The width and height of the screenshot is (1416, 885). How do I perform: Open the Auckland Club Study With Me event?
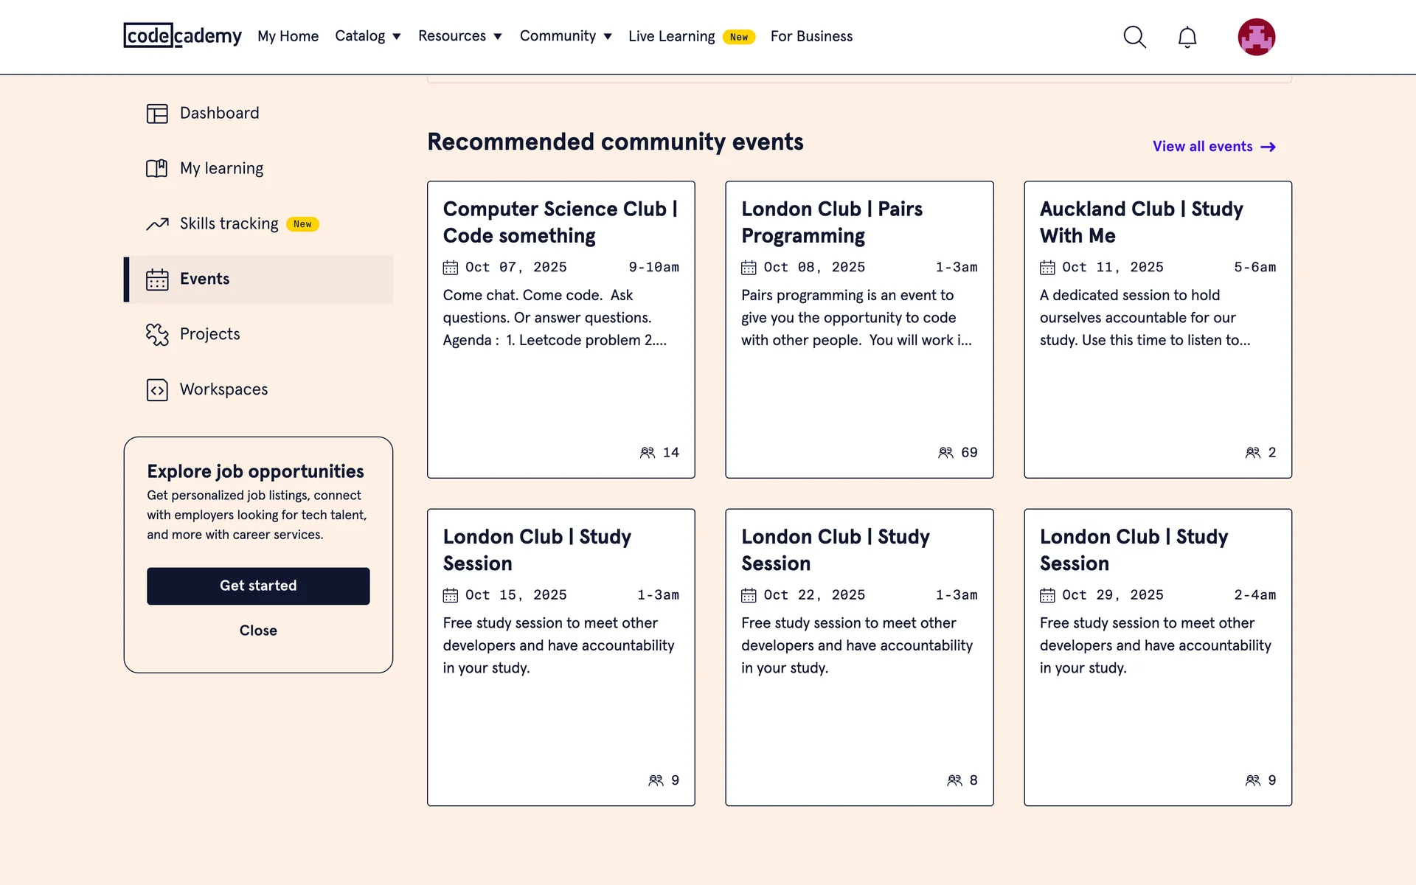[1157, 330]
